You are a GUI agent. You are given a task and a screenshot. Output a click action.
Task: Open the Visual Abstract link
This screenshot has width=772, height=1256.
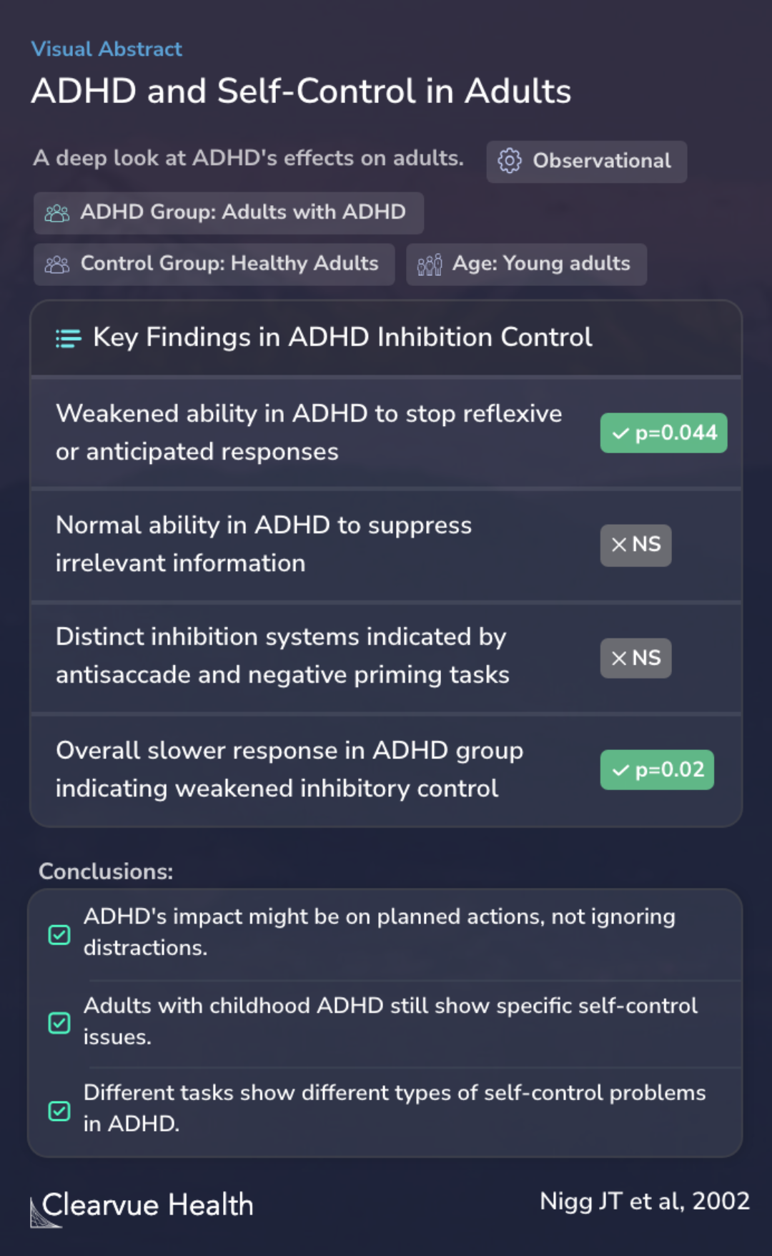[x=107, y=49]
